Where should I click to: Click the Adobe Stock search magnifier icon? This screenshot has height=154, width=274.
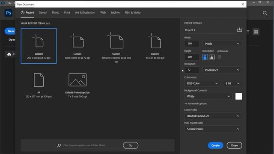coord(59,145)
